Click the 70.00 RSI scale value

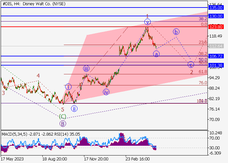point(214,138)
